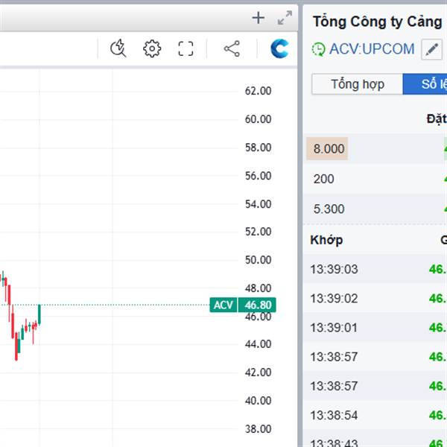Open the ACV:UPCOM ticker link
Image resolution: width=447 pixels, height=447 pixels.
(372, 50)
